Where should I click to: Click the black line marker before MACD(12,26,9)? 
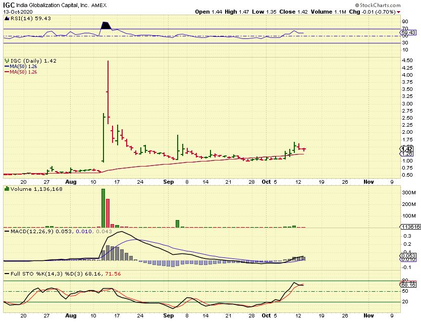coord(7,231)
